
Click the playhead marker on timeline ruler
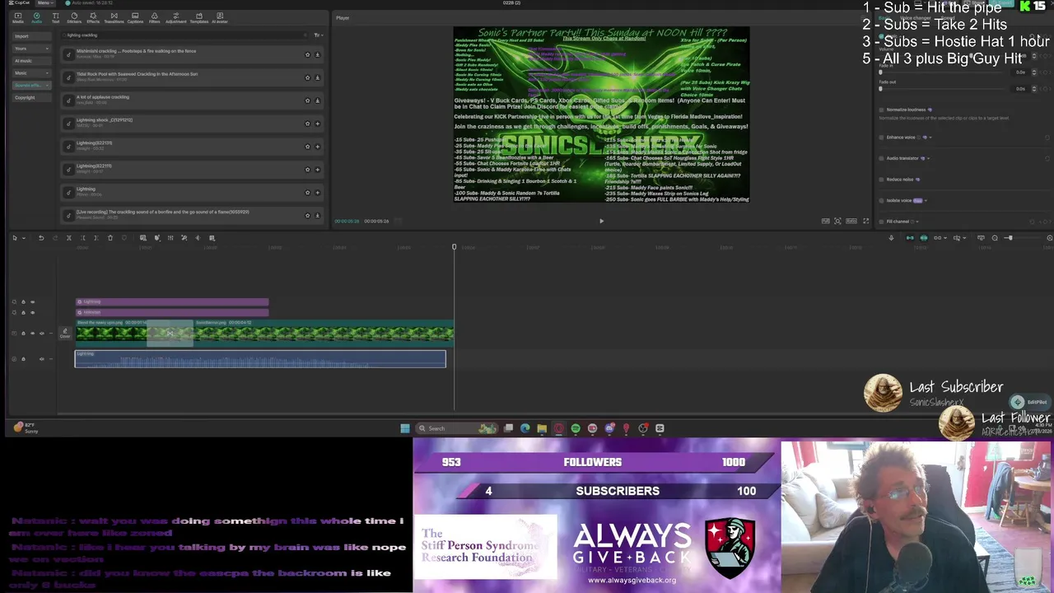[x=454, y=247]
